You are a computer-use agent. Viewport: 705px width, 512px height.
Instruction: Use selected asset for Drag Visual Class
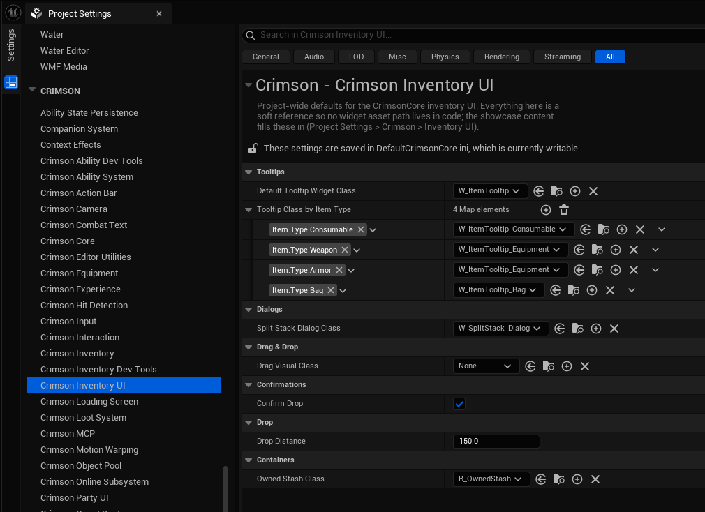(x=530, y=366)
